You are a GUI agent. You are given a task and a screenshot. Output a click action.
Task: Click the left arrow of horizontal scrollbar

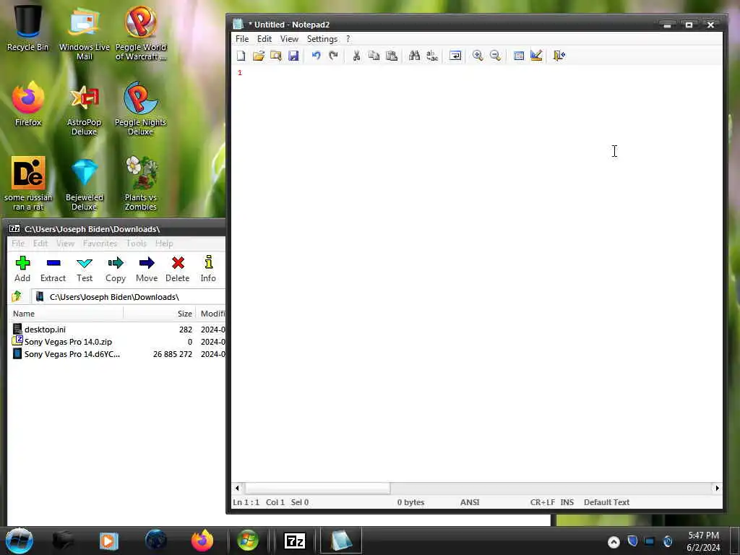tap(237, 488)
